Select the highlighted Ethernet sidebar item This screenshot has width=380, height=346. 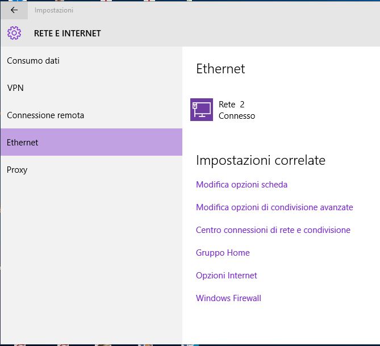[91, 143]
